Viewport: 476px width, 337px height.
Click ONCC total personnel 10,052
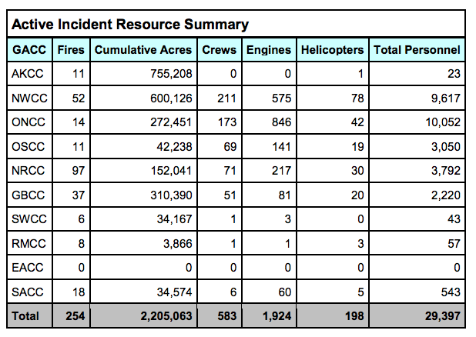pos(443,122)
